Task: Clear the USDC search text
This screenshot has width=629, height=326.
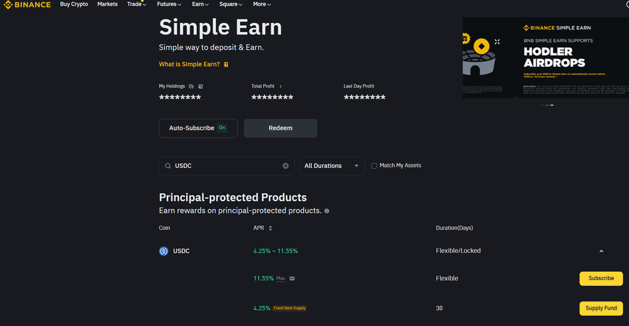Action: pyautogui.click(x=286, y=166)
